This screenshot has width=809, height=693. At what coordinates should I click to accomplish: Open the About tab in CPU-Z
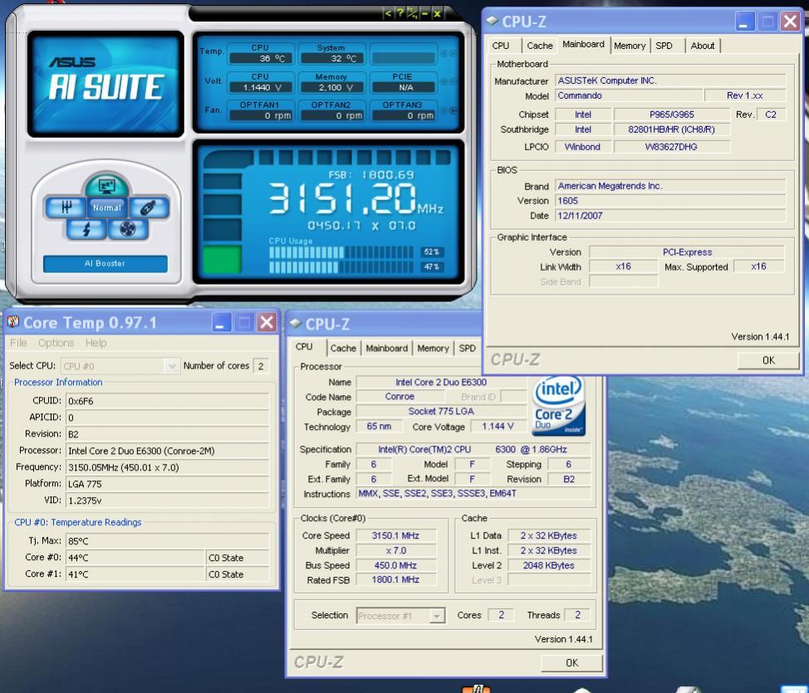pyautogui.click(x=702, y=46)
